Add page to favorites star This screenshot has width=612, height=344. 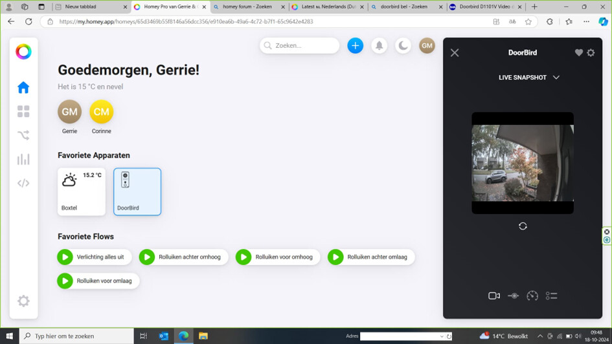(528, 22)
